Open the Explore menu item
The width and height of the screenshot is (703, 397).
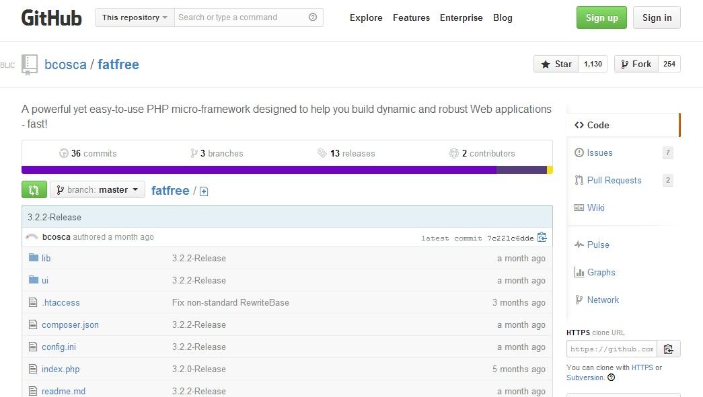(x=366, y=17)
